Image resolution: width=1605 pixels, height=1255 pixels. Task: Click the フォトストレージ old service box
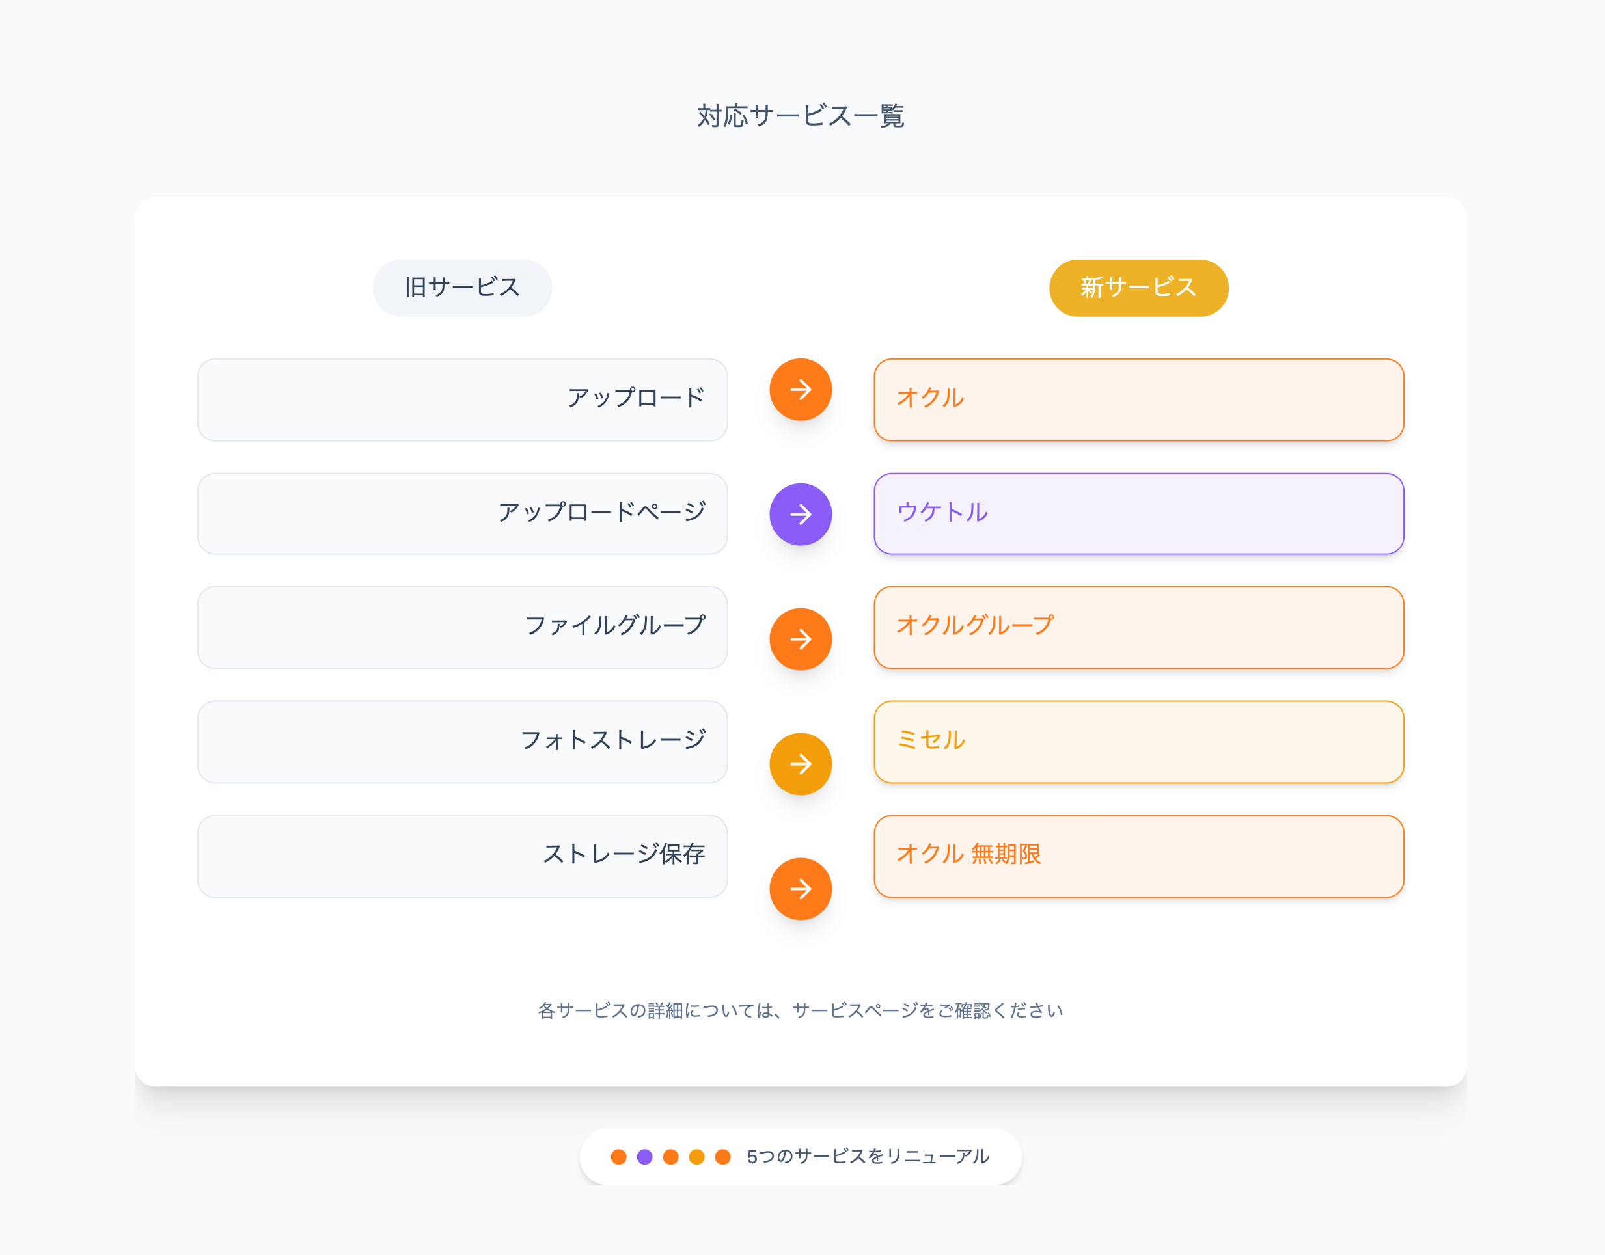point(462,742)
